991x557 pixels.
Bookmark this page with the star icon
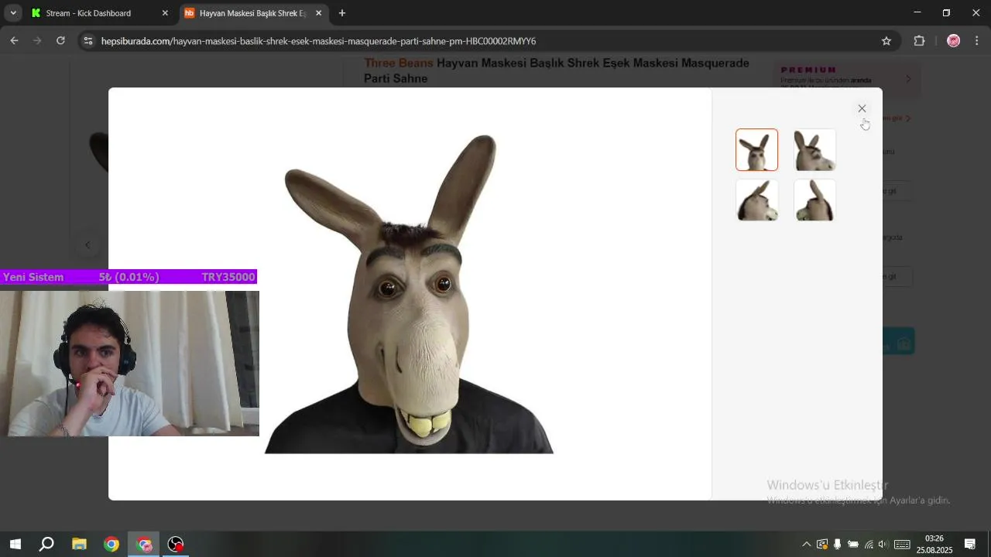(886, 41)
